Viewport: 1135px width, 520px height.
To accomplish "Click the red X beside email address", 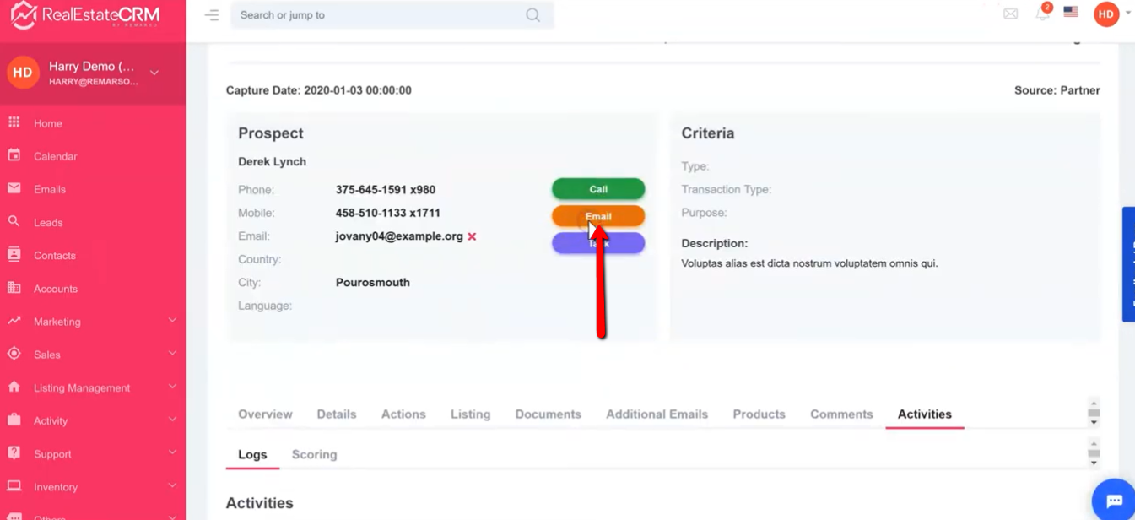I will (472, 236).
